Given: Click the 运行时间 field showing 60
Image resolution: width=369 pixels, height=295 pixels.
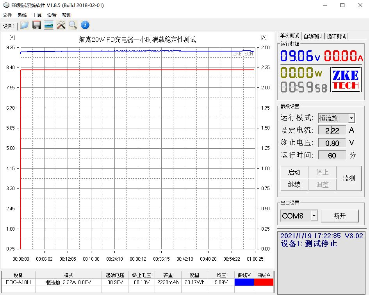Looking at the screenshot, I should (x=332, y=155).
